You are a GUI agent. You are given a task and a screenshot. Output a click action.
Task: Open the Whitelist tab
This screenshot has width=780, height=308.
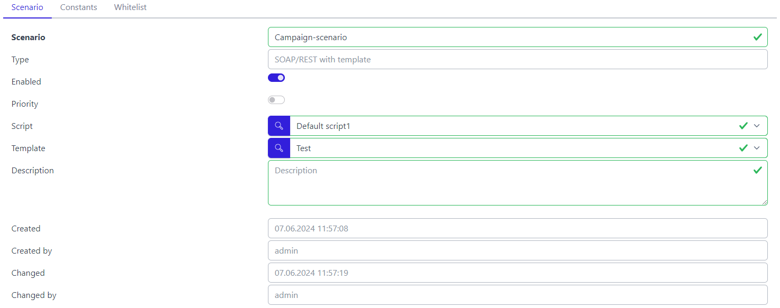(131, 7)
